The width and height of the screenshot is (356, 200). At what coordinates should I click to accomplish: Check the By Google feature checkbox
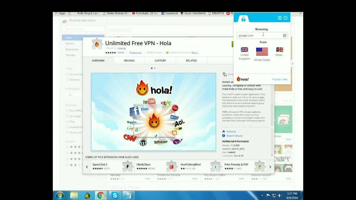(x=67, y=116)
